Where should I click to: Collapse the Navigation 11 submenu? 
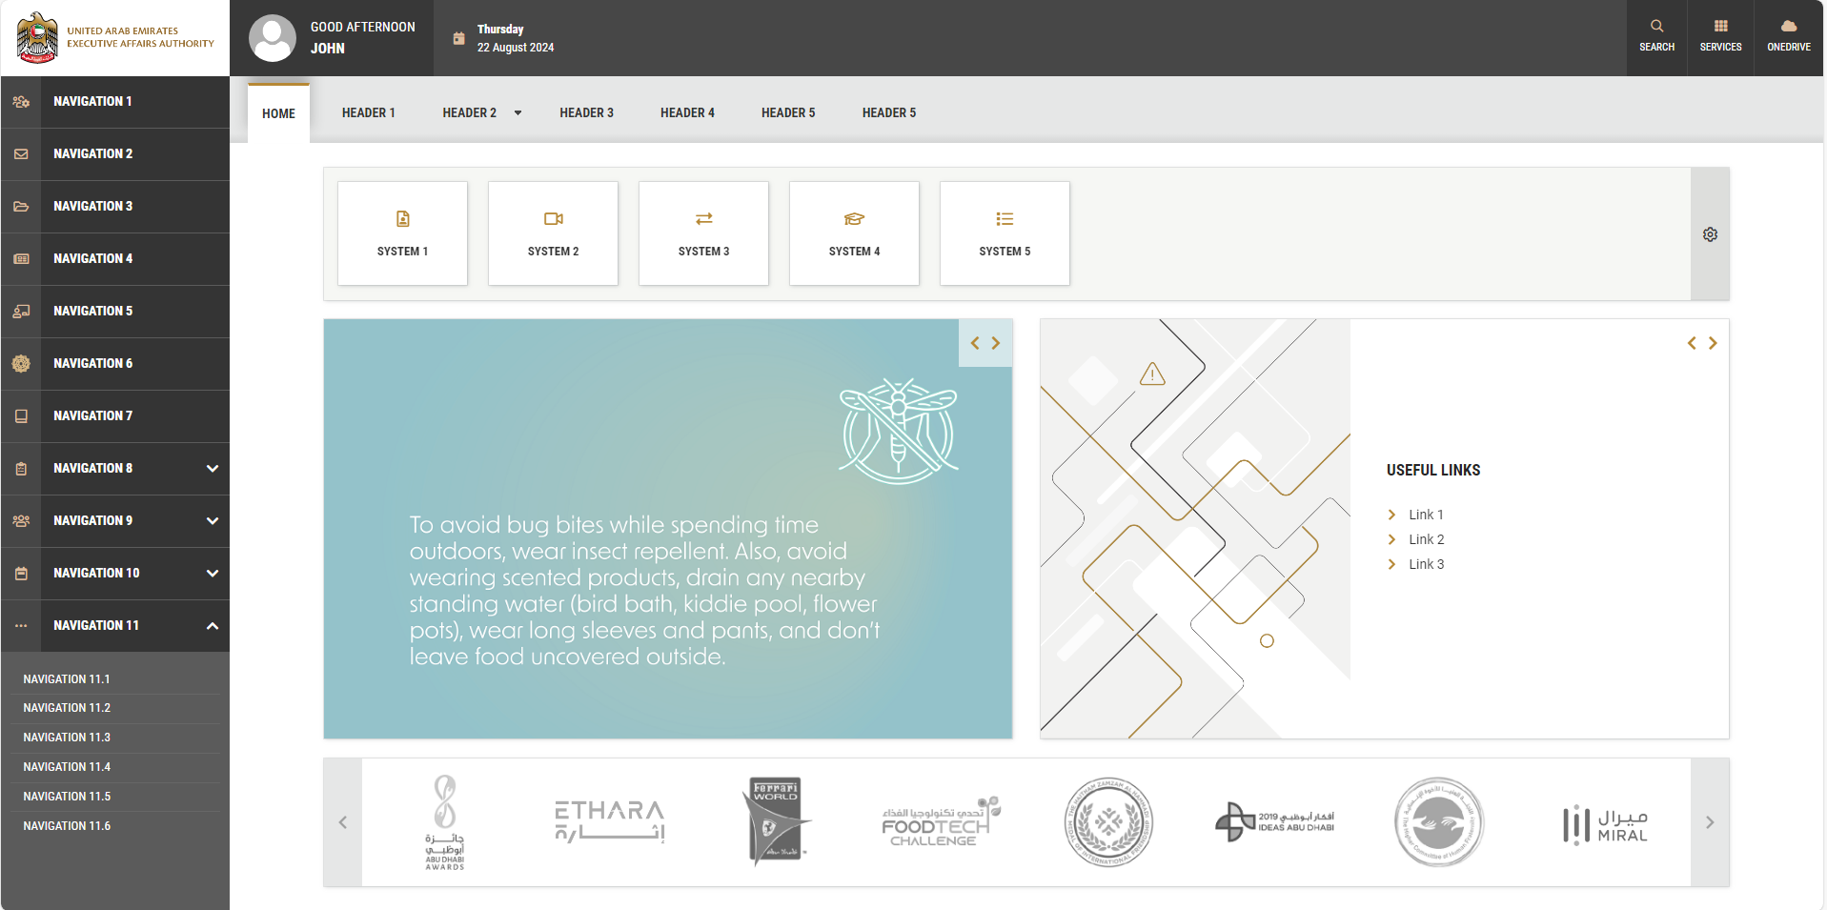click(213, 626)
